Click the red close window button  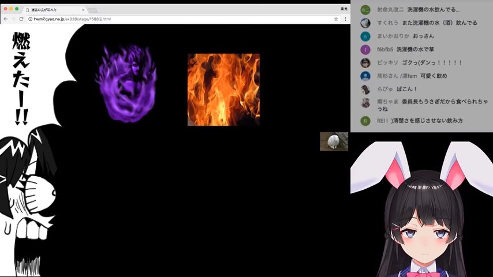(x=5, y=9)
